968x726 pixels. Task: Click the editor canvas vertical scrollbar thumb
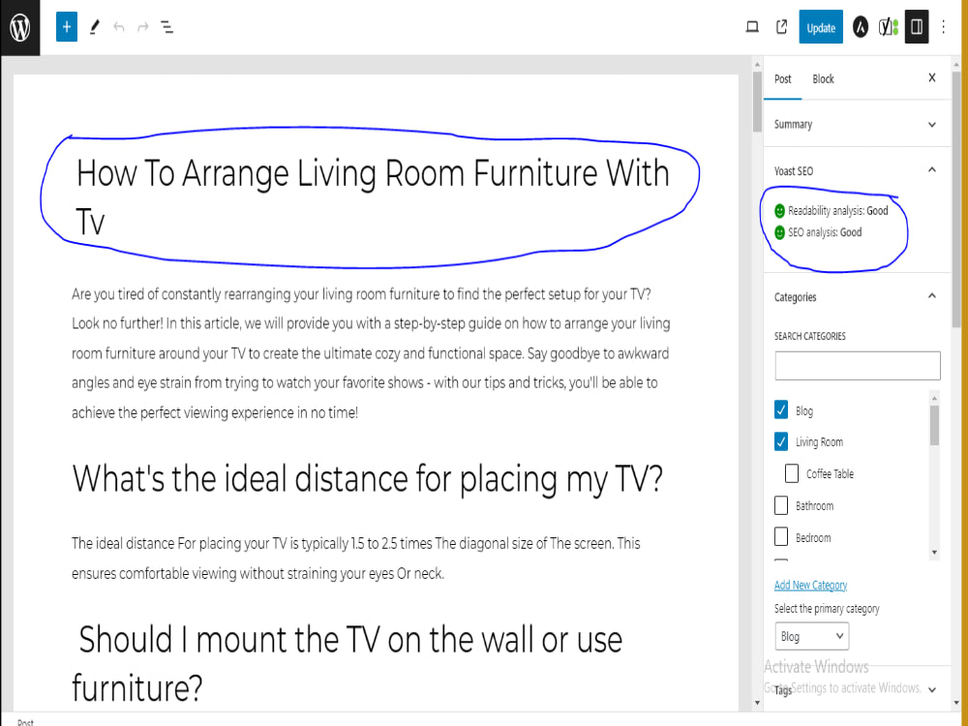pos(758,101)
